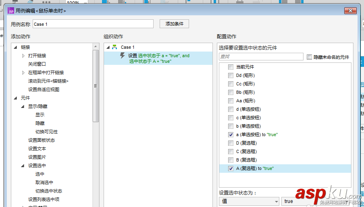The image size is (364, 207).
Task: Check the B (复选框) checkbox
Action: pos(231,160)
